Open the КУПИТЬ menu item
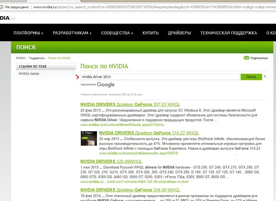The width and height of the screenshot is (276, 201). [x=150, y=33]
